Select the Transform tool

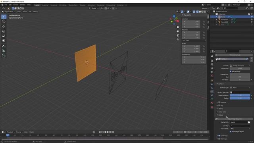point(4,41)
